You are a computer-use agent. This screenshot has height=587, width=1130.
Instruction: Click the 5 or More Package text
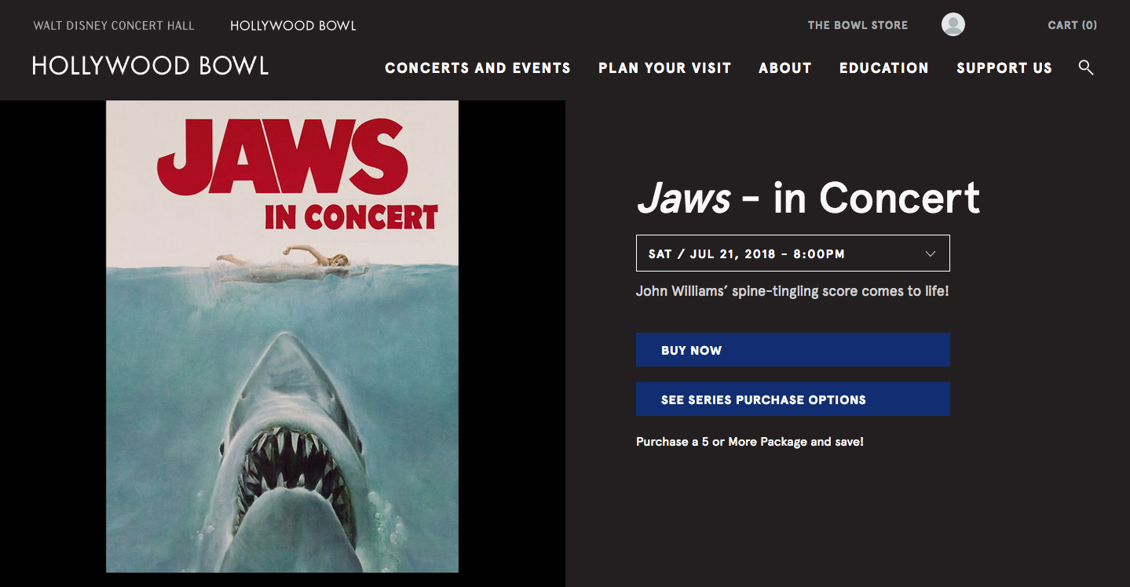[749, 442]
